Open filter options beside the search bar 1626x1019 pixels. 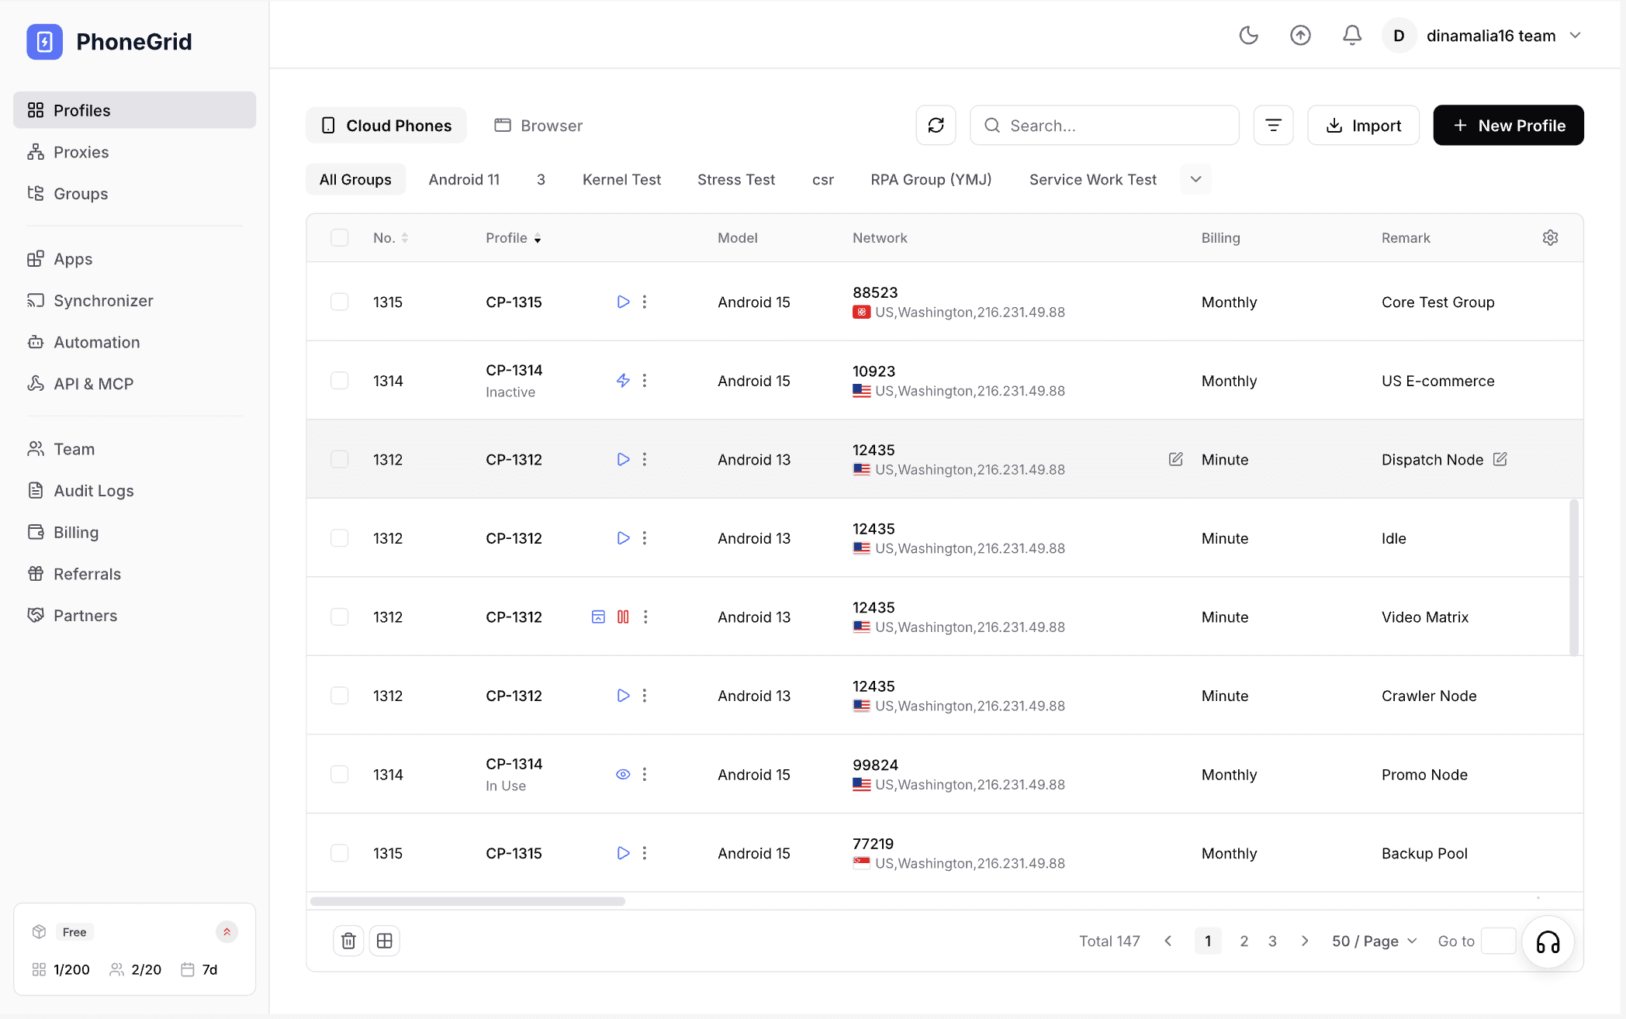click(x=1273, y=125)
